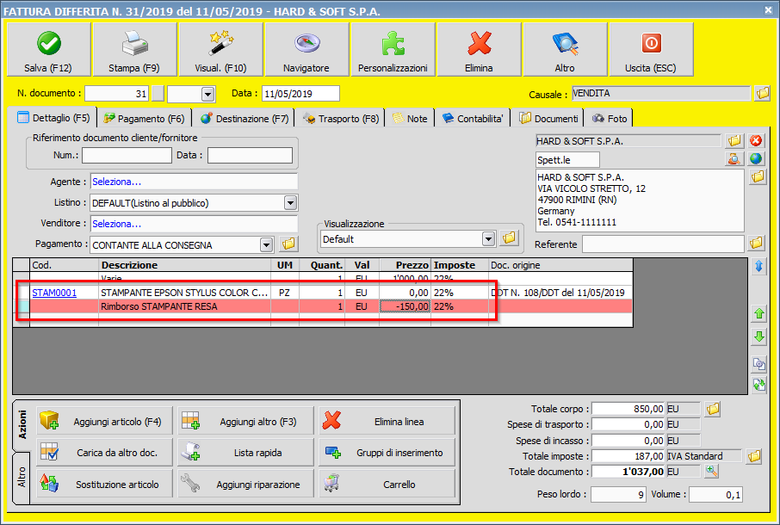Expand the Pagamento dropdown arrow

[267, 244]
